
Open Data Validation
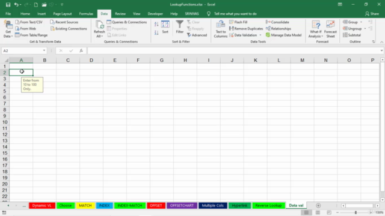click(x=243, y=35)
